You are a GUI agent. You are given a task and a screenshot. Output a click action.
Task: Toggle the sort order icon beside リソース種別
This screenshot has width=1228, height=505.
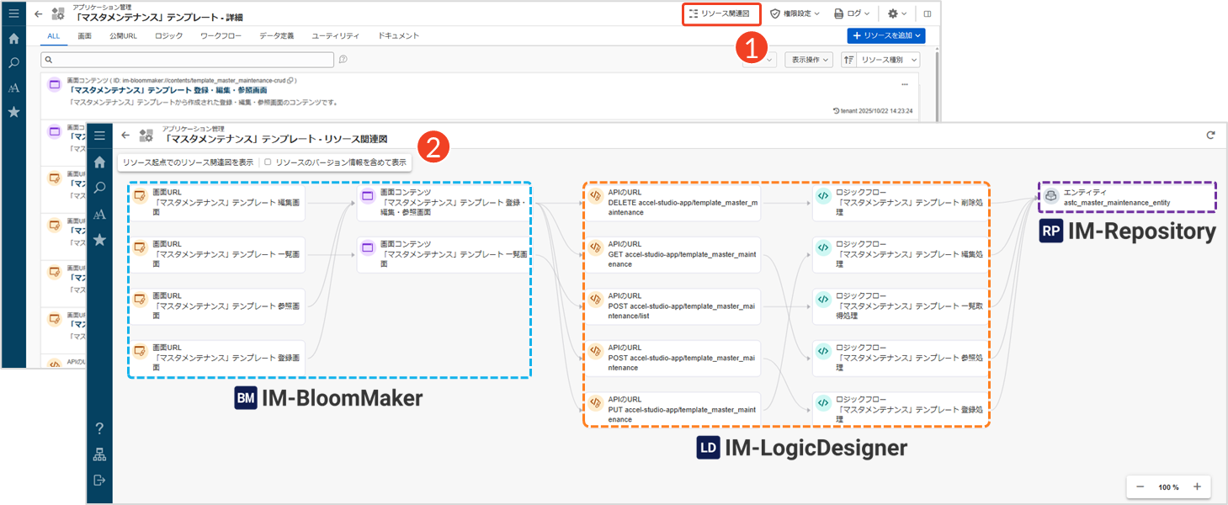tap(848, 60)
